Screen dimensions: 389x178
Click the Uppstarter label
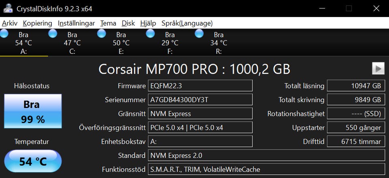(308, 128)
